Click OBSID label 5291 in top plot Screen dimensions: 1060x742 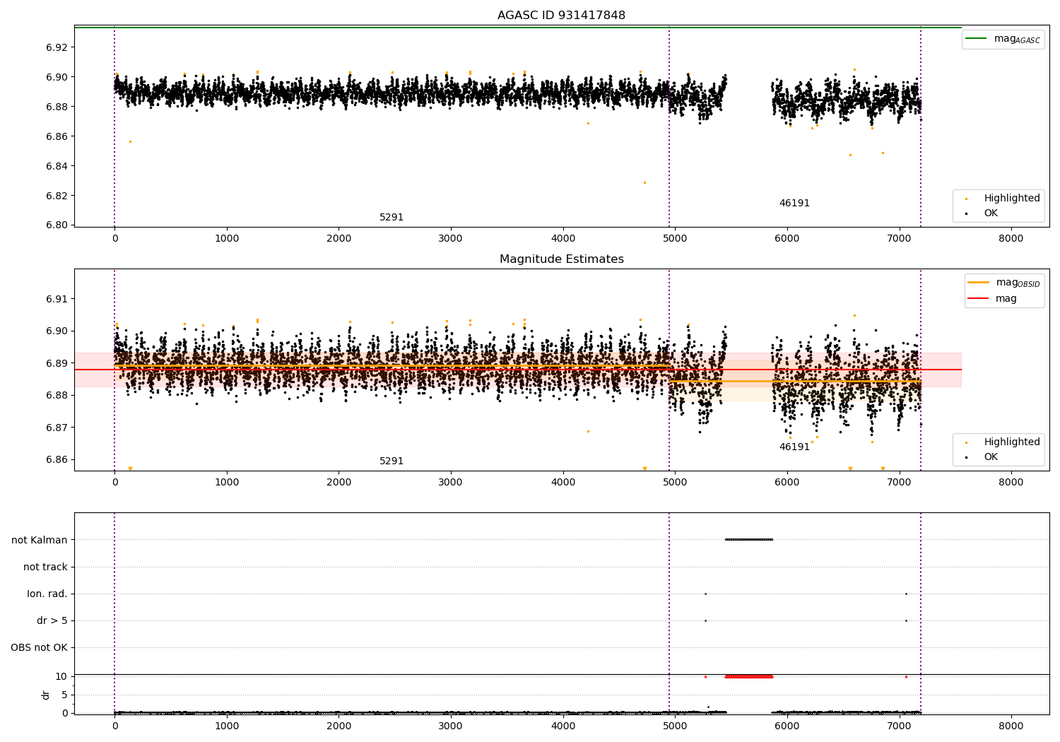coord(391,218)
